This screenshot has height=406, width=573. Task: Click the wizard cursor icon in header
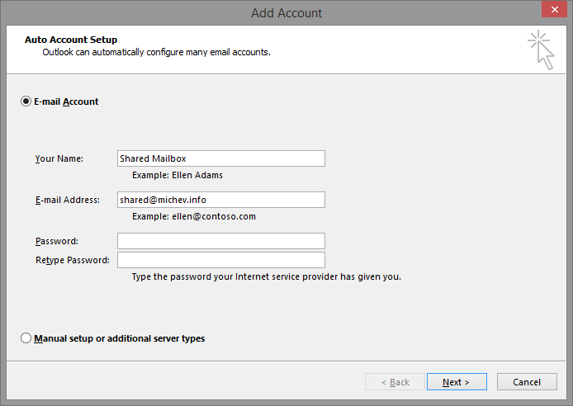(x=541, y=50)
